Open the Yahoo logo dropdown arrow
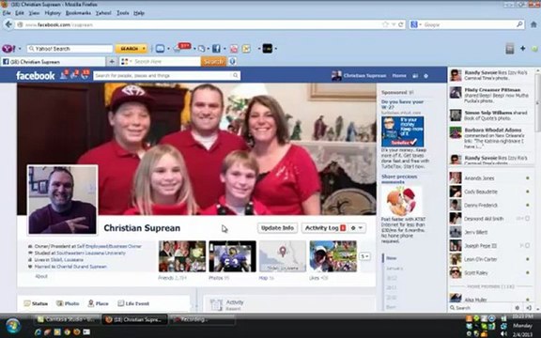This screenshot has height=338, width=541. coord(20,49)
